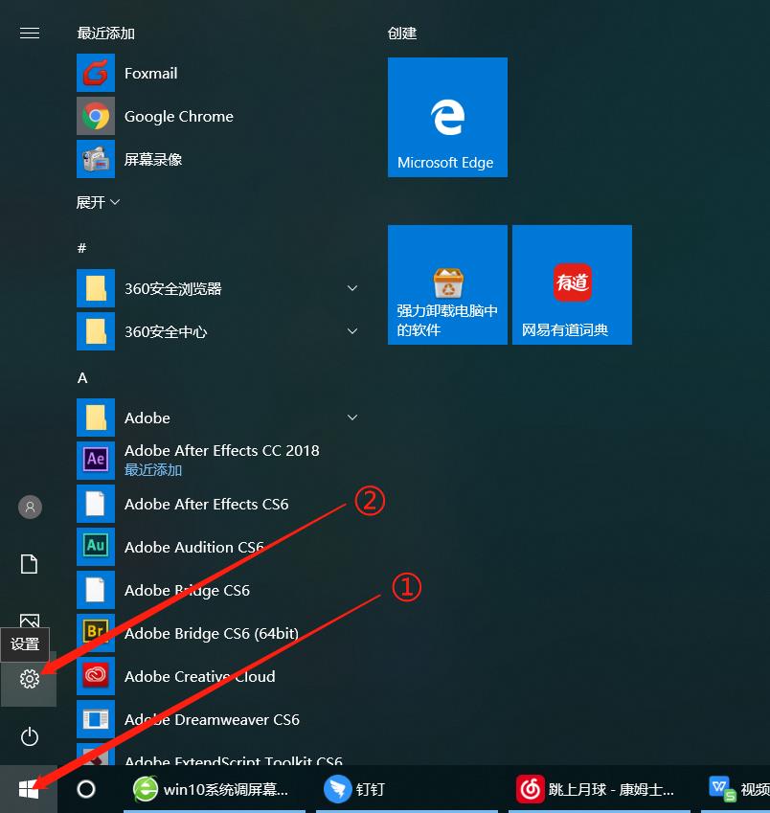This screenshot has height=813, width=770.
Task: Click the power button icon
Action: pyautogui.click(x=29, y=736)
